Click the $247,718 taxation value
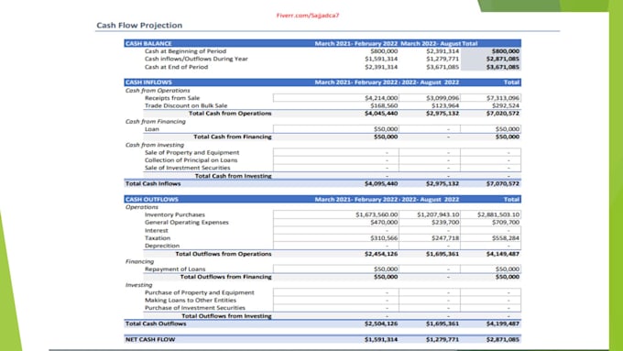The width and height of the screenshot is (623, 351). click(x=445, y=238)
